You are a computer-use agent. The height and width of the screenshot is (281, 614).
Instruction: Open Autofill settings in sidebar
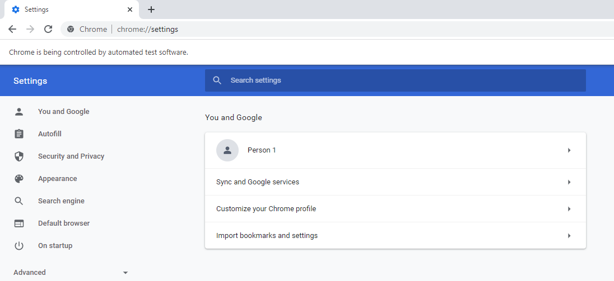click(50, 134)
